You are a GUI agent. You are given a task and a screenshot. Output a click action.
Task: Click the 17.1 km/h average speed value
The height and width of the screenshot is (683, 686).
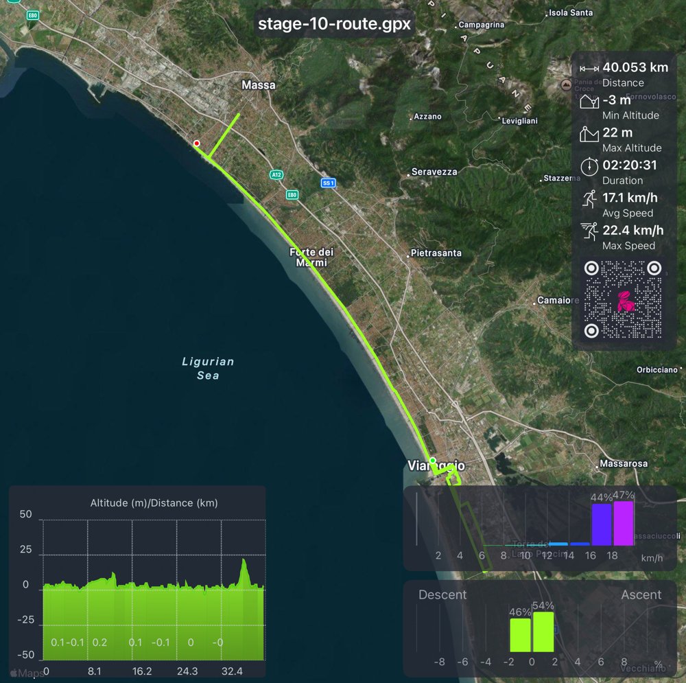(x=630, y=198)
